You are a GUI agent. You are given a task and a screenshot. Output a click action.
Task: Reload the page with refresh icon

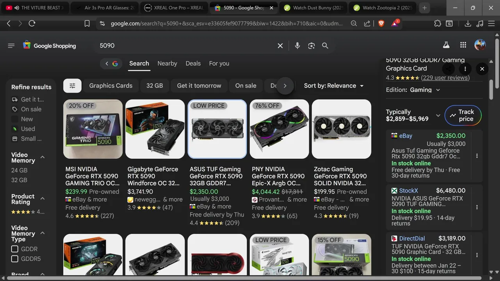point(32,23)
